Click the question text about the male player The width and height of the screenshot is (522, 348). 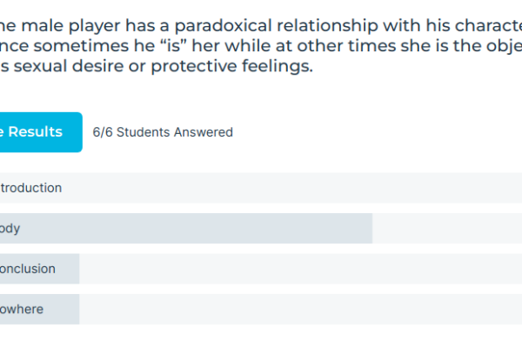(261, 45)
